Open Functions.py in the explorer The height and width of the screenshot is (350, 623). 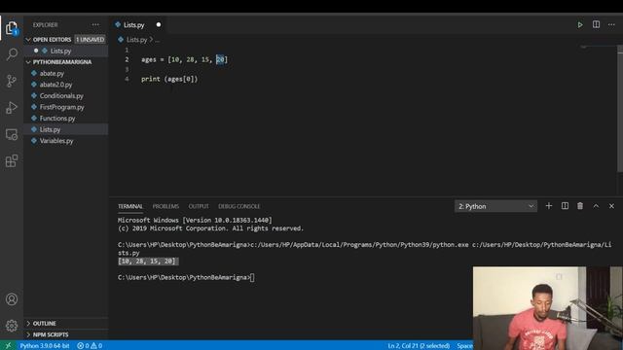click(65, 119)
